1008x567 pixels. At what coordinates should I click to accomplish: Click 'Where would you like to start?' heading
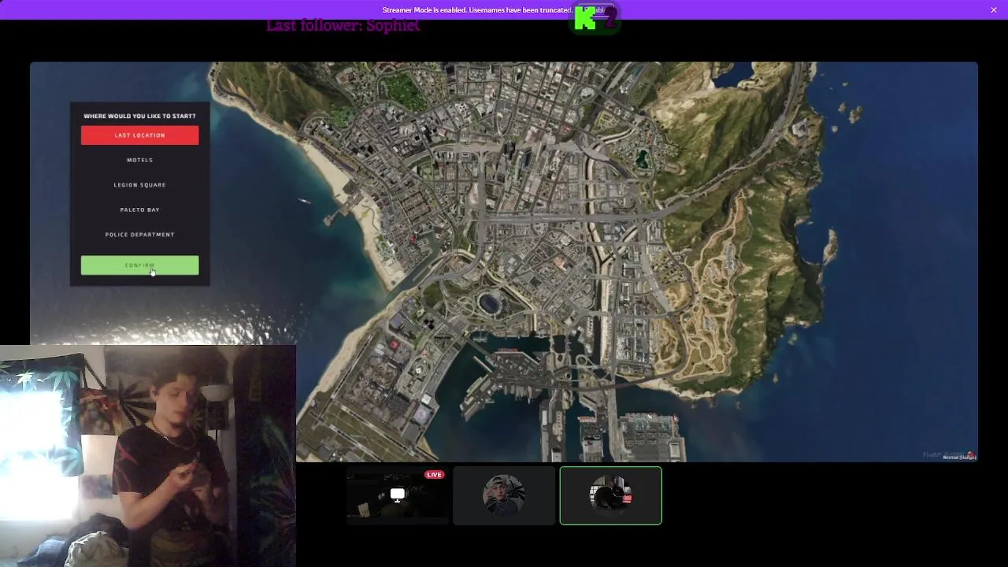click(x=139, y=116)
